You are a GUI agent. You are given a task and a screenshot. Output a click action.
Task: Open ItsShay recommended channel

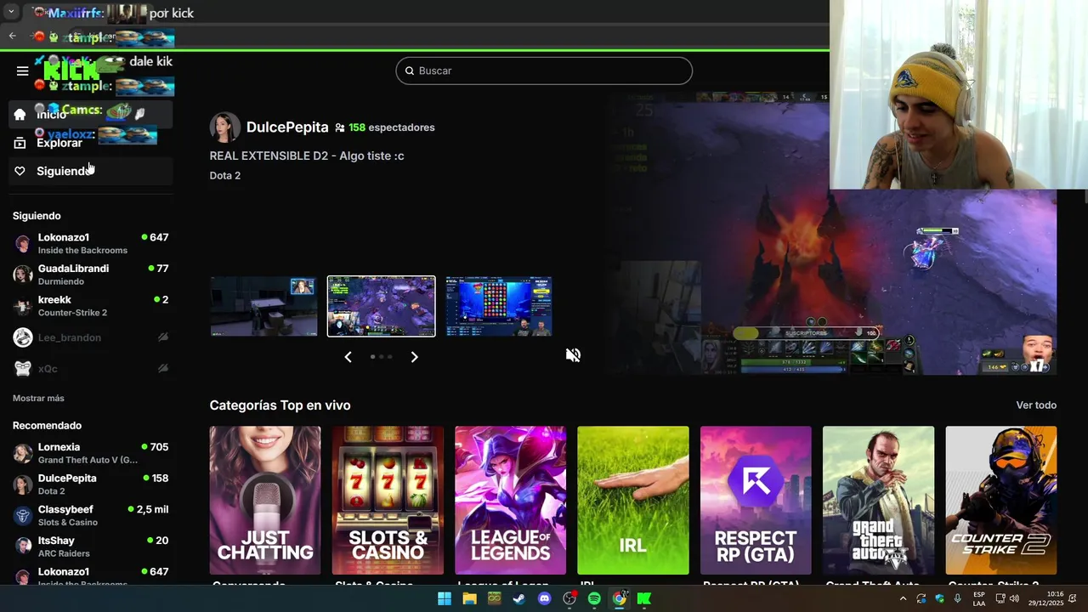[91, 547]
